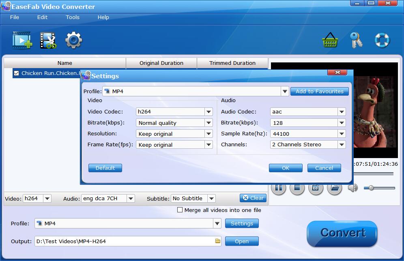Click Add to Favourites button

[x=320, y=91]
